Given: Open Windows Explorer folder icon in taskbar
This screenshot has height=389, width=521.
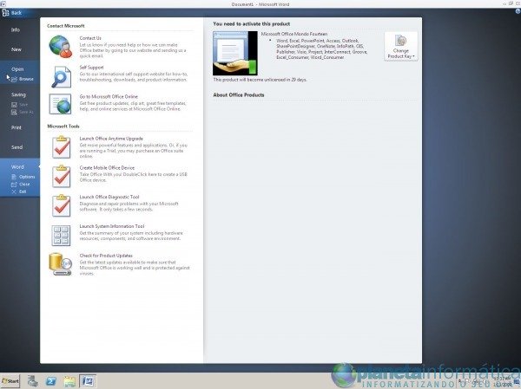Looking at the screenshot, I should pyautogui.click(x=69, y=381).
